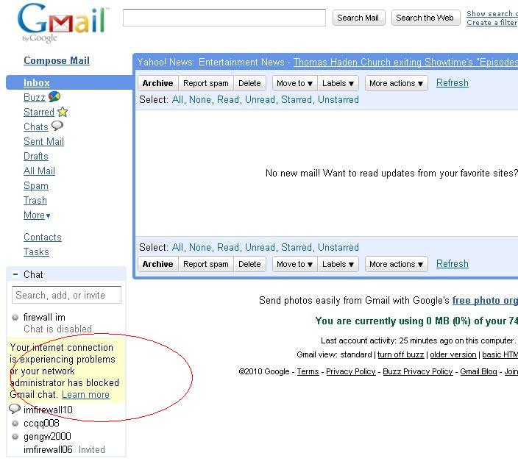
Task: Click the top Delete button
Action: [x=249, y=83]
